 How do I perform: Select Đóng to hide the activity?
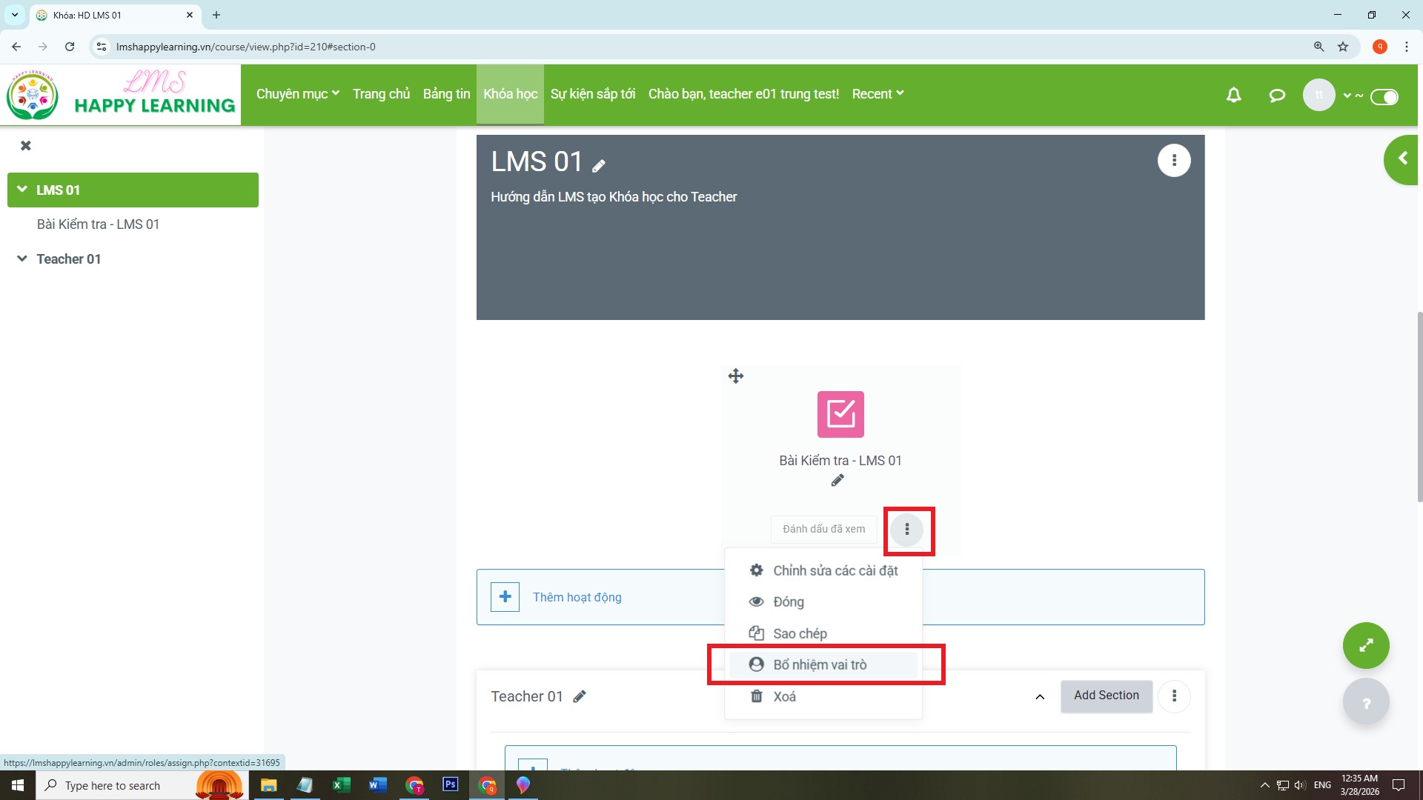coord(788,602)
